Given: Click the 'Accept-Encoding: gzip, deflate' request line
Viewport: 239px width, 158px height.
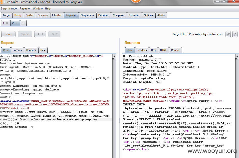Looking at the screenshot, I should 29,89.
